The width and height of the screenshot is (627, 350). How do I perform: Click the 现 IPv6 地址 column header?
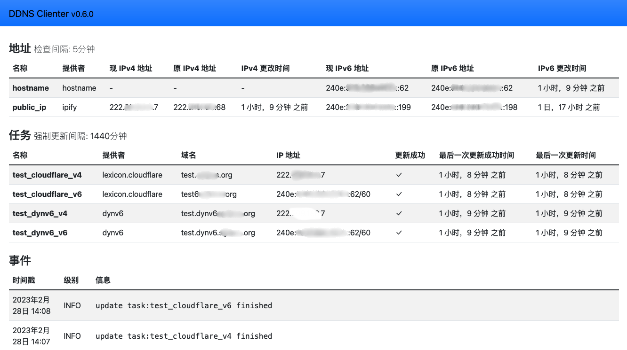(347, 69)
